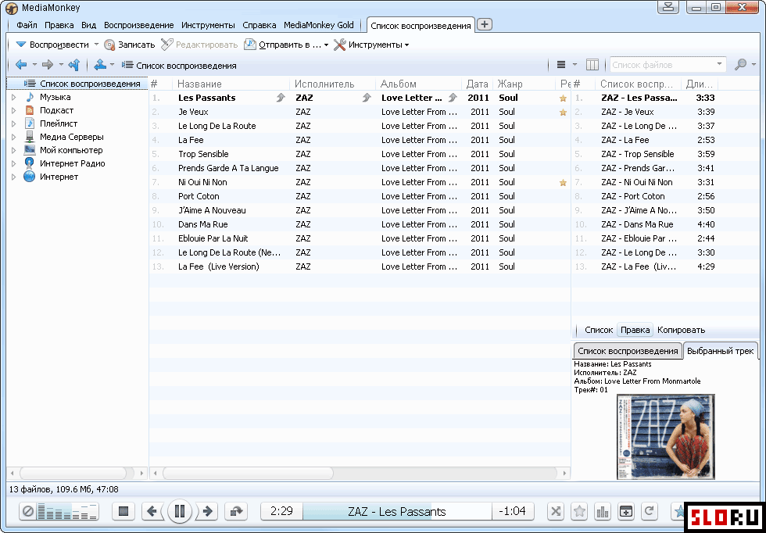766x533 pixels.
Task: Go back with the blue left arrow
Action: [21, 65]
